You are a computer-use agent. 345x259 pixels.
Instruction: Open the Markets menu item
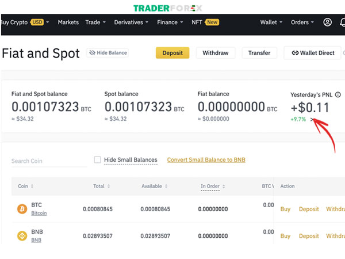click(x=68, y=22)
